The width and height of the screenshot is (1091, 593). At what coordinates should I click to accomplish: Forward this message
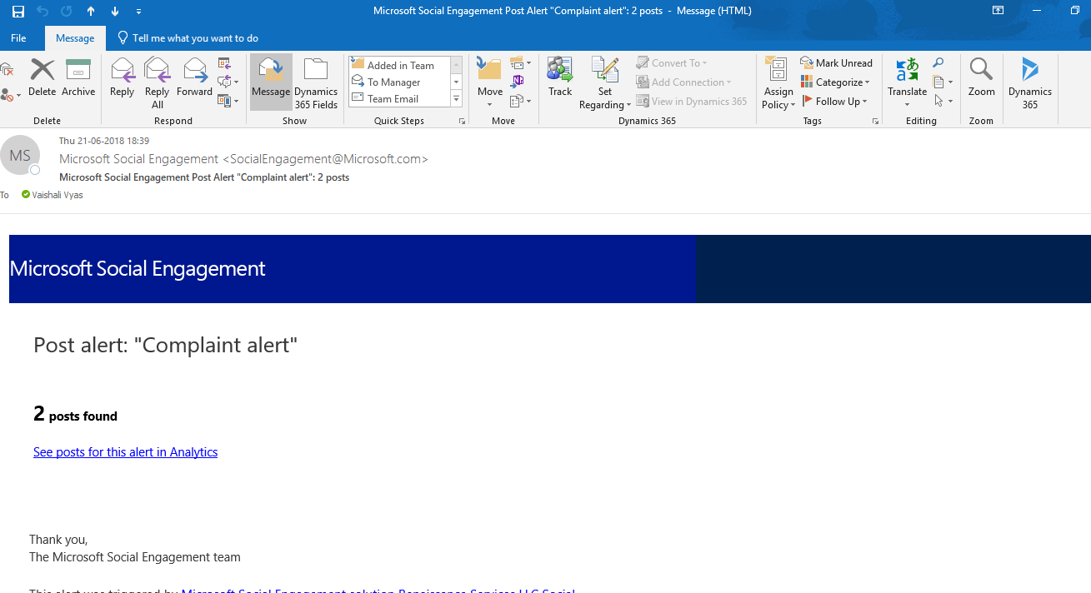(194, 79)
